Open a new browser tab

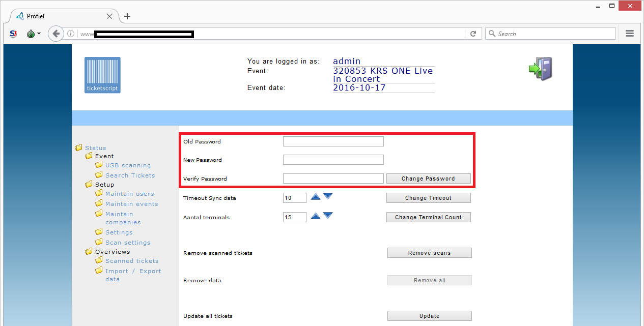[x=127, y=16]
